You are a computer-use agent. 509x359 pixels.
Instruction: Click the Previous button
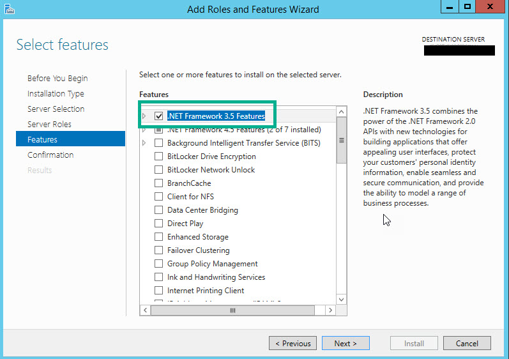(292, 344)
